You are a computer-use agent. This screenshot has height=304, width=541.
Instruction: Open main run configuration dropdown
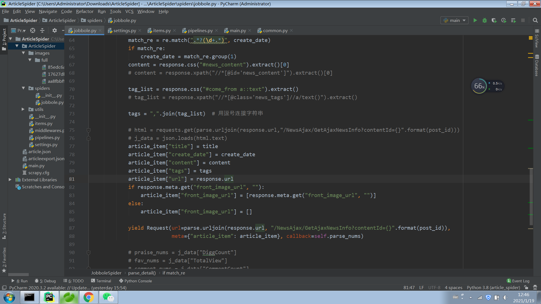[x=454, y=20]
